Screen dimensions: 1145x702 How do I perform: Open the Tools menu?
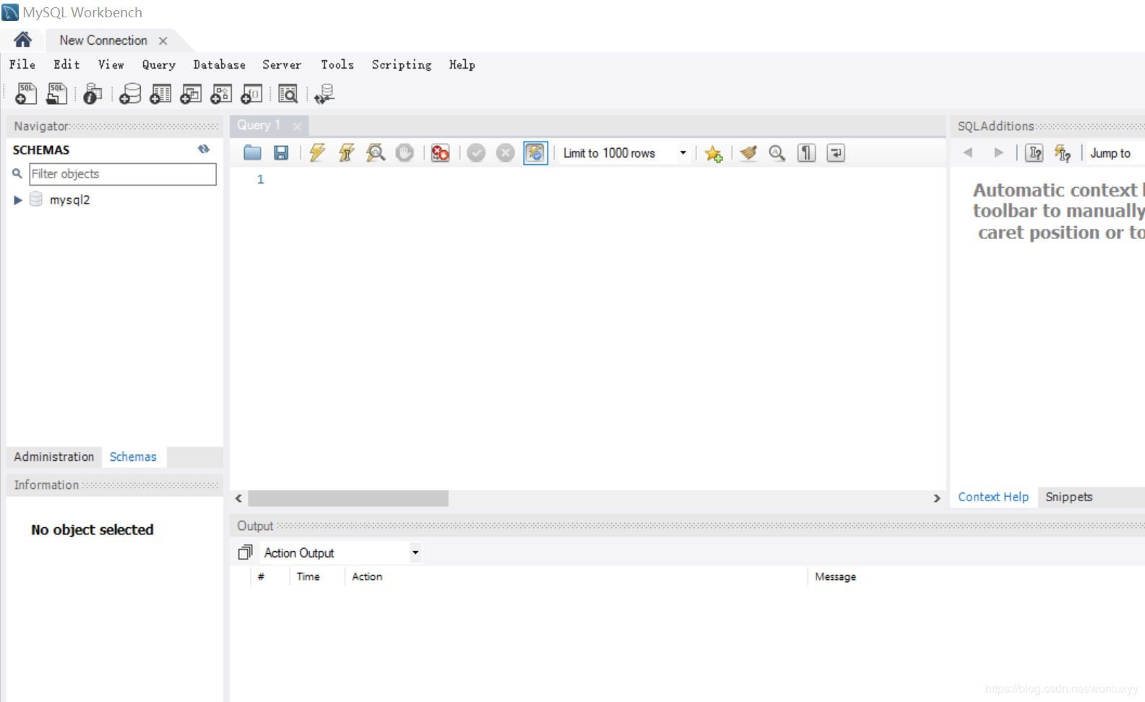coord(337,64)
